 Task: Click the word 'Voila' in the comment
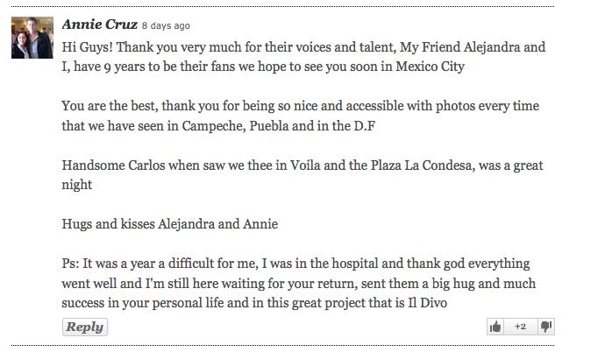(x=305, y=165)
